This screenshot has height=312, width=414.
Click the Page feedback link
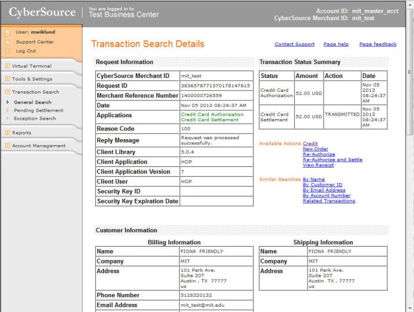(x=378, y=44)
